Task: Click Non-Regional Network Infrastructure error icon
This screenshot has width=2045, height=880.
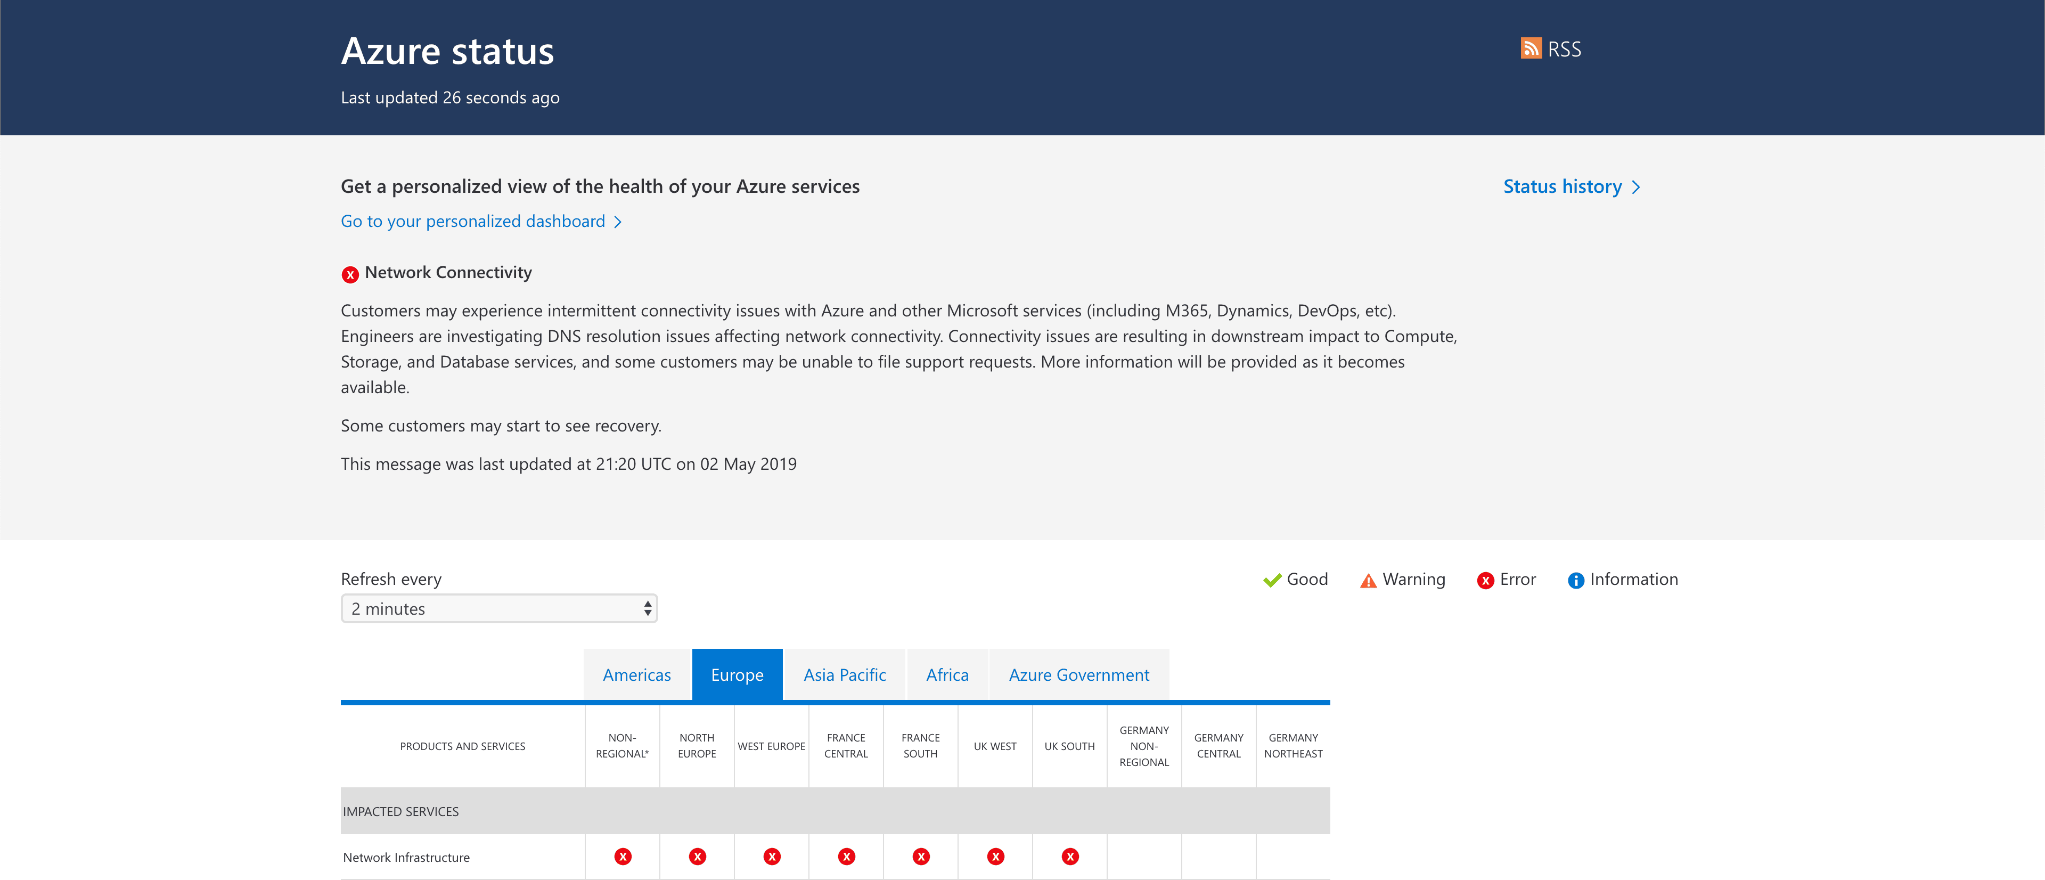Action: click(x=623, y=856)
